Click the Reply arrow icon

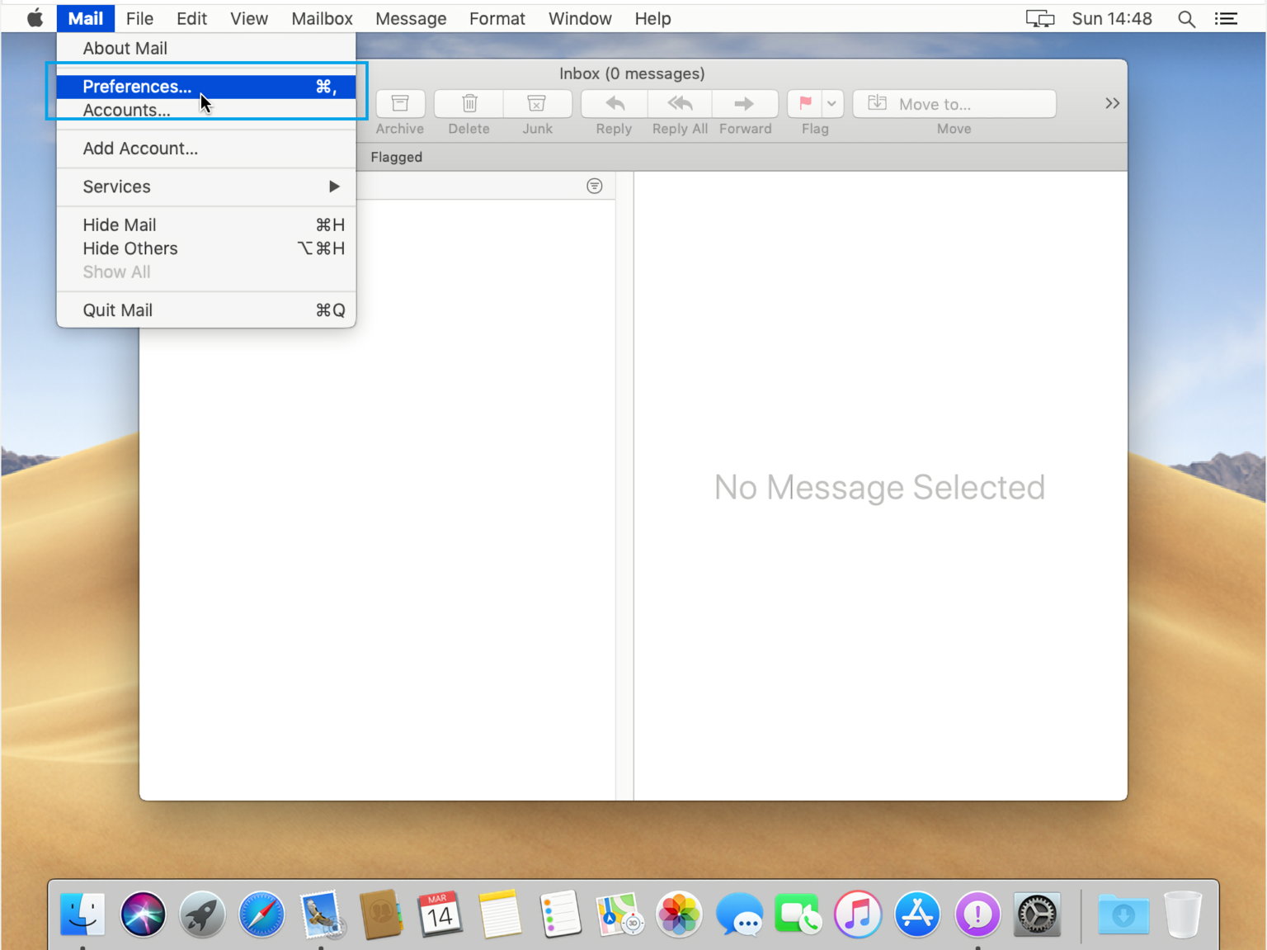click(x=614, y=104)
